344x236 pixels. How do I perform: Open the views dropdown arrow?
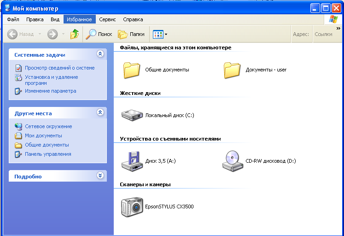point(166,34)
